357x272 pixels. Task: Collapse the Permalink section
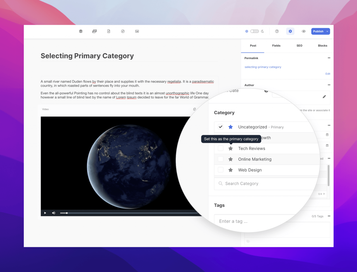click(329, 58)
